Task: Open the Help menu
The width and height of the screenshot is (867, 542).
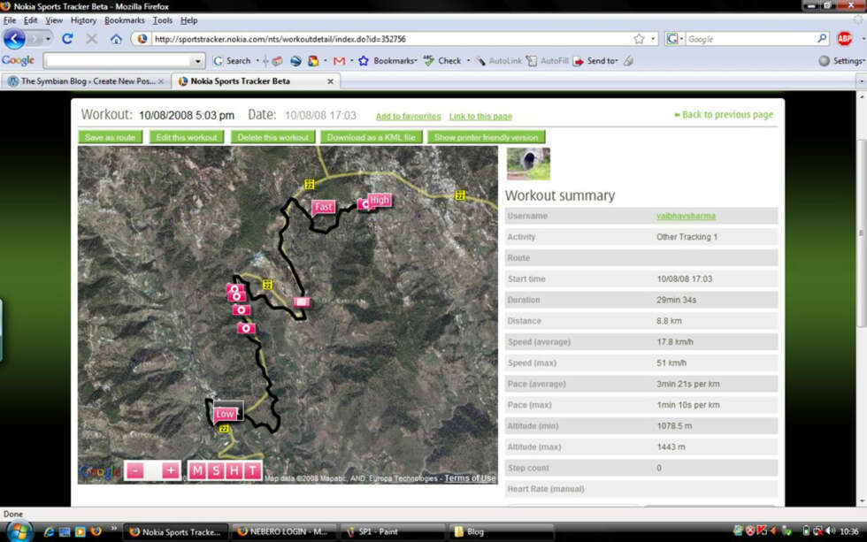Action: coord(189,20)
